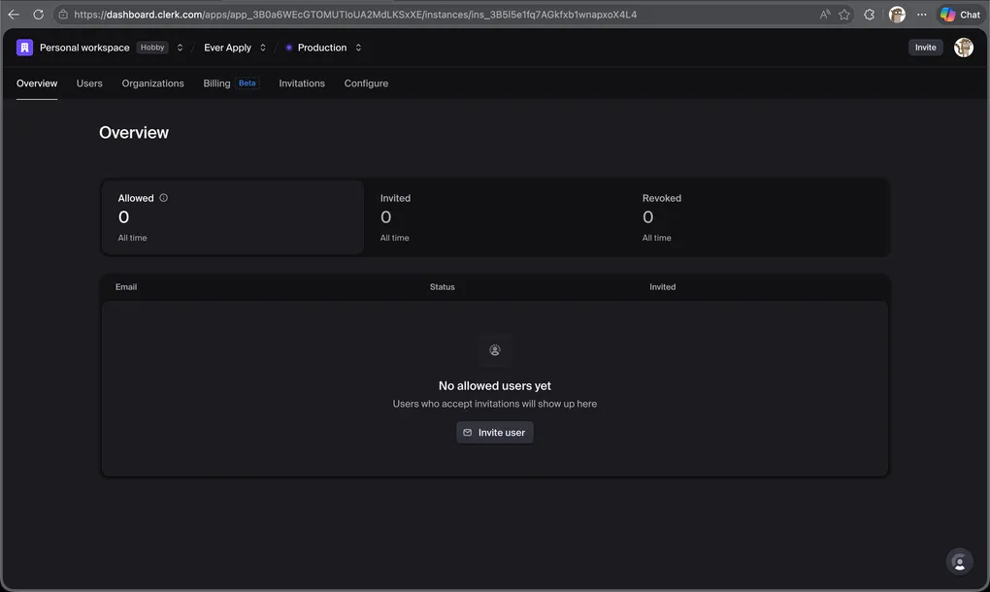Screen dimensions: 990x592
Task: Open the user avatar in the dashboard header
Action: click(x=963, y=48)
